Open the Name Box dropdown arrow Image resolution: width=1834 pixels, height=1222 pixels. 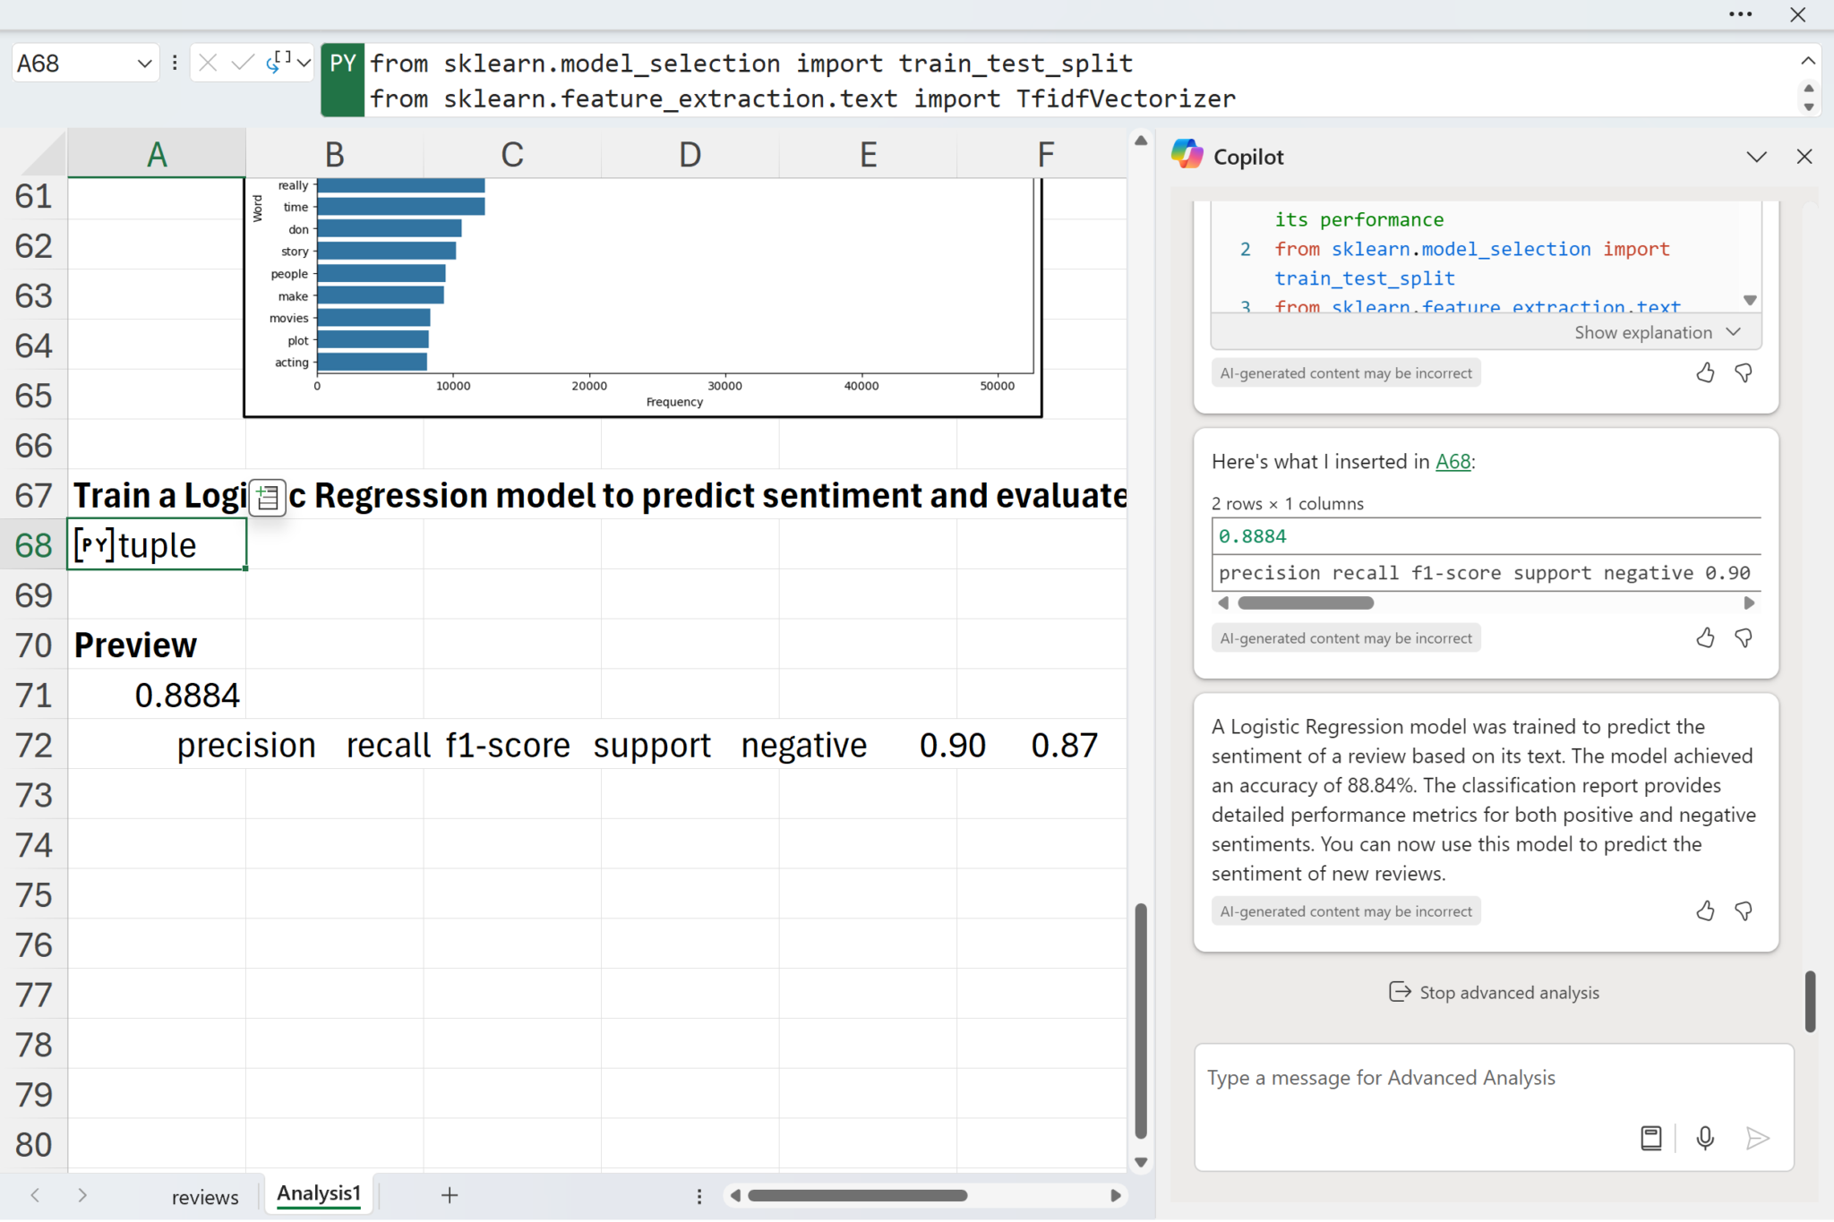pos(144,64)
